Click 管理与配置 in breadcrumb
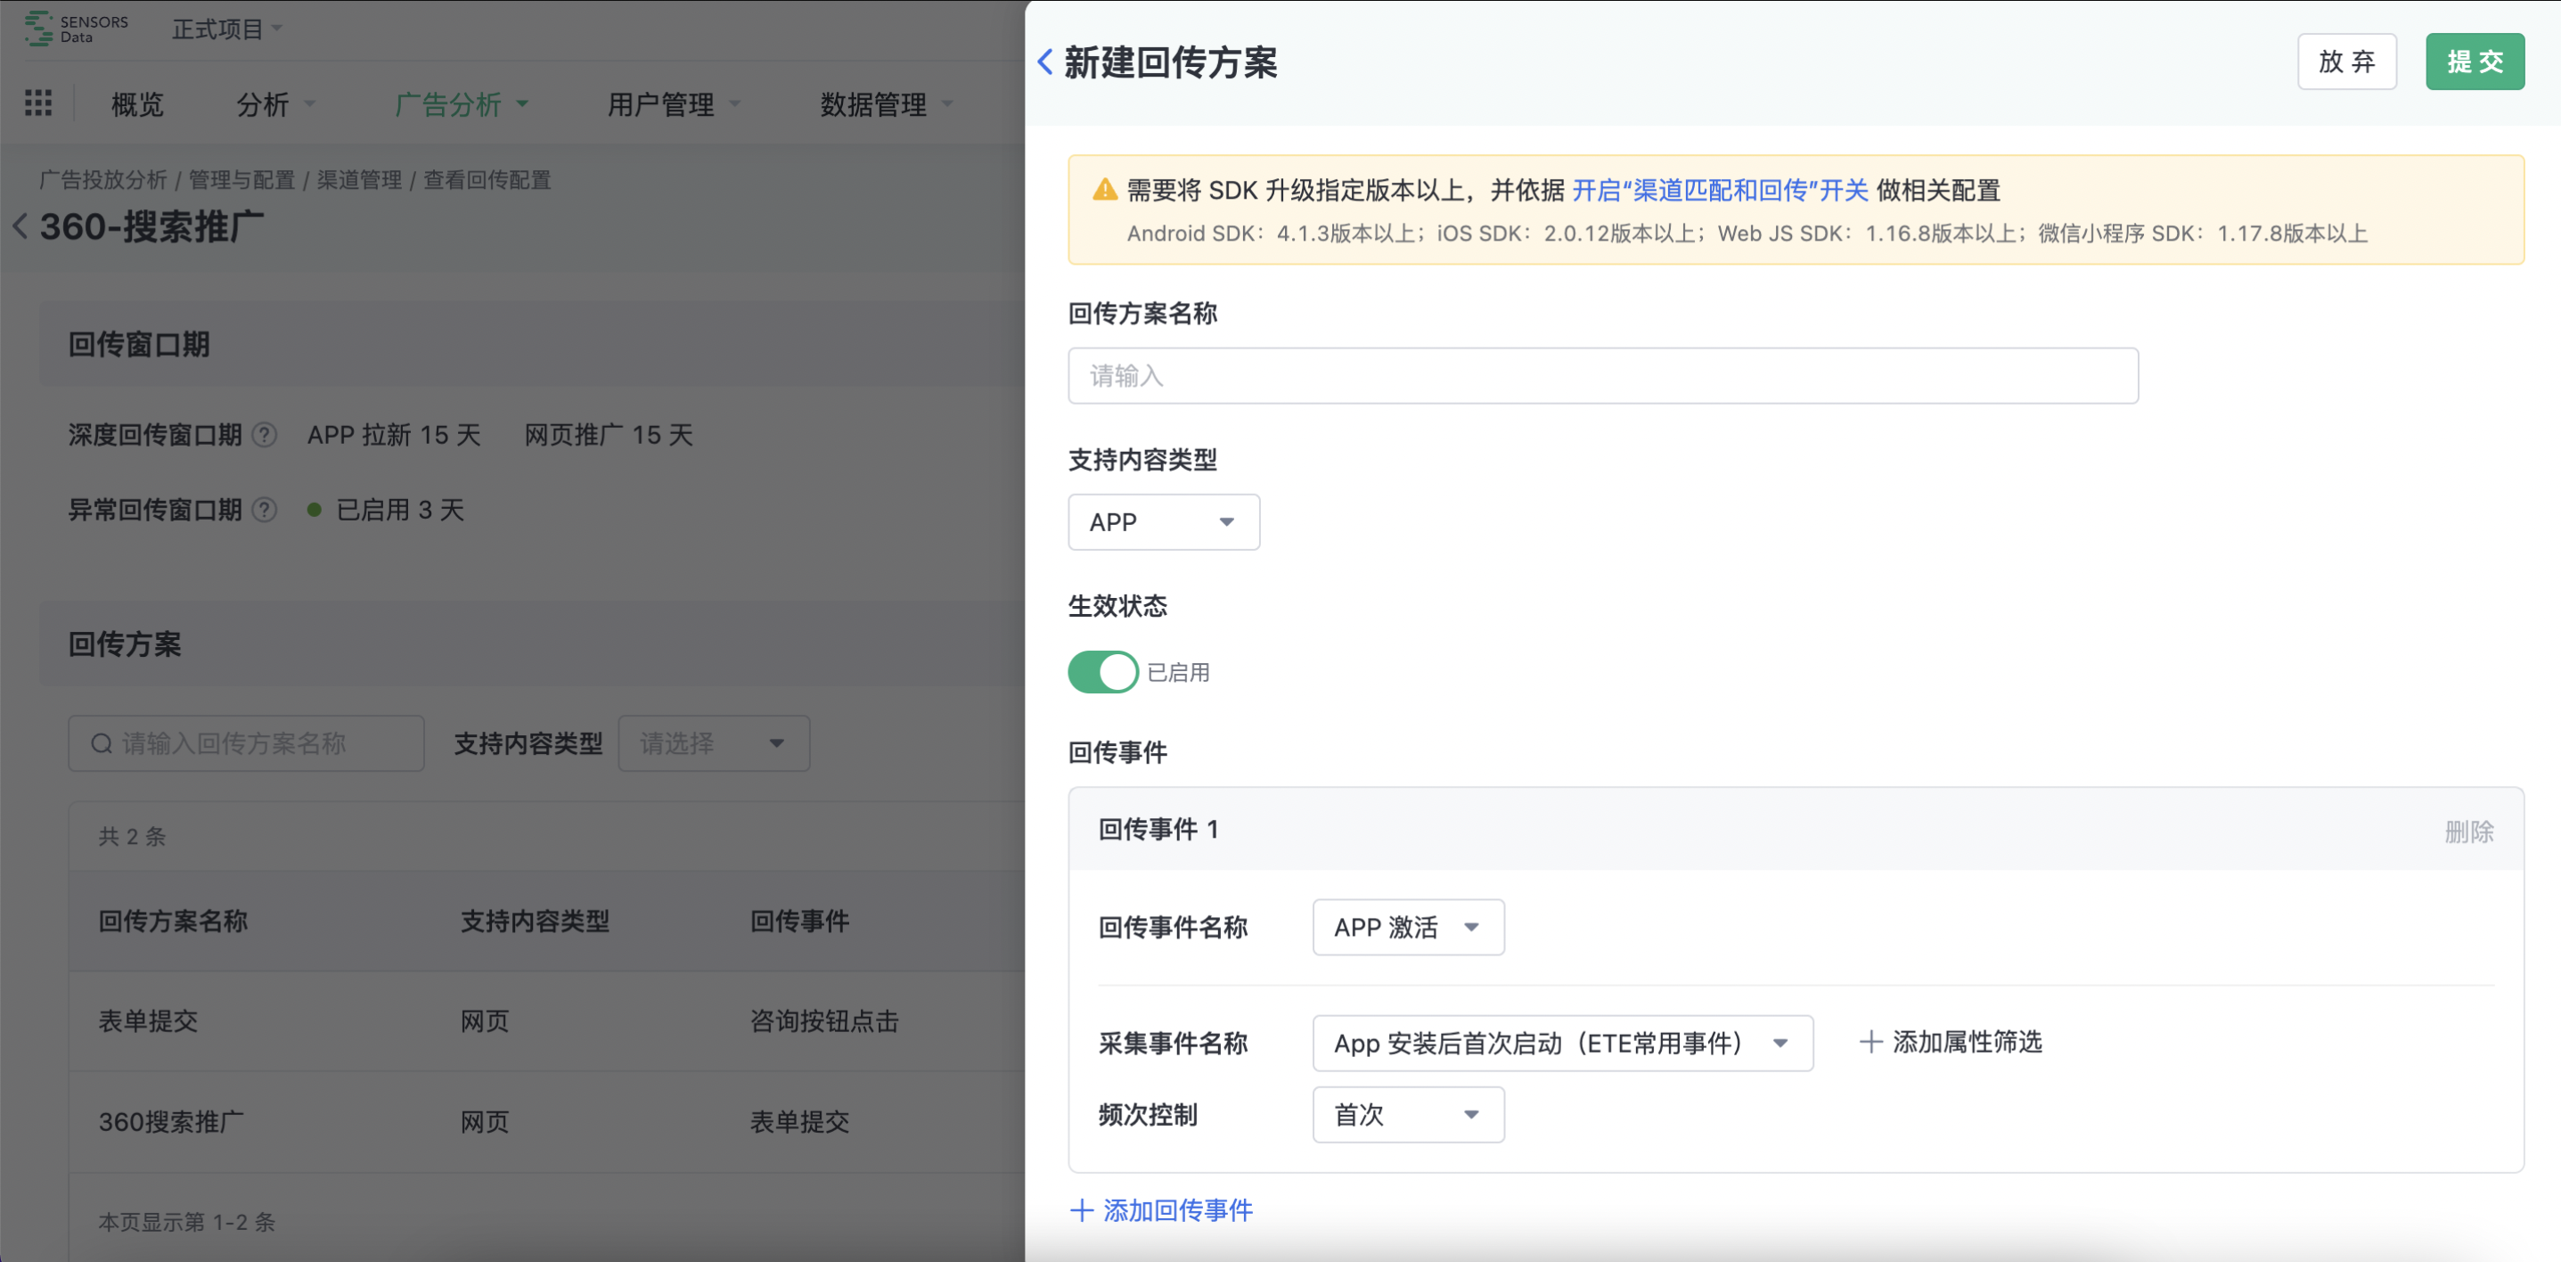Screen dimensions: 2561x1262 (x=241, y=180)
